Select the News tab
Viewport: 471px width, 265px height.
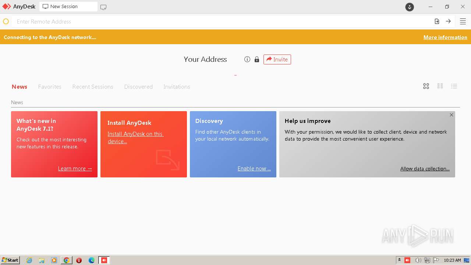[x=20, y=87]
